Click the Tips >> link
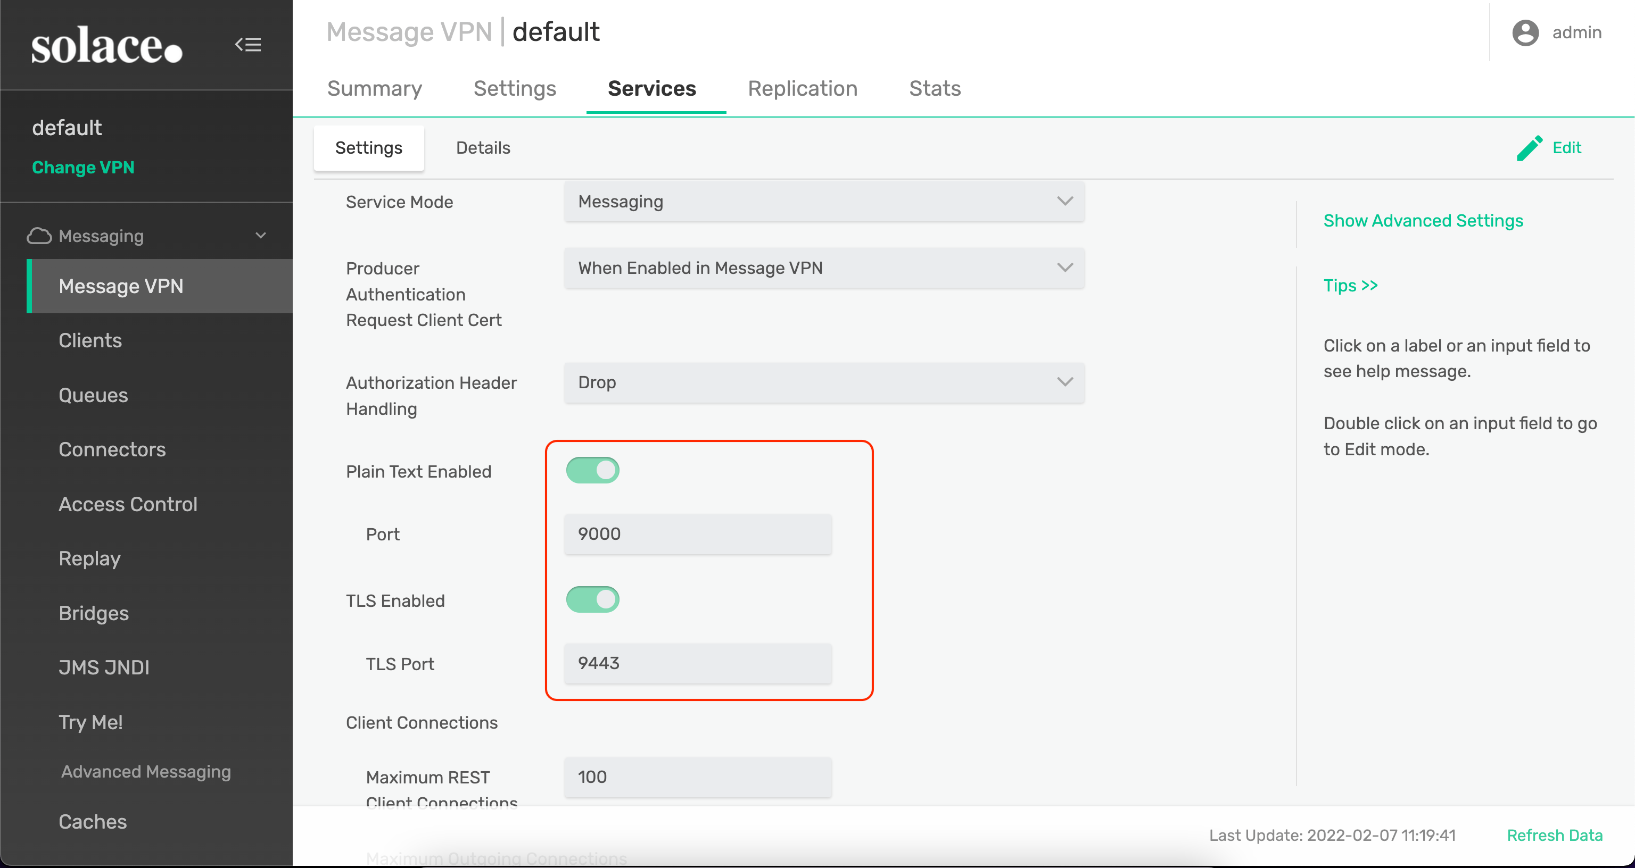Screen dimensions: 1635x868 [1350, 286]
